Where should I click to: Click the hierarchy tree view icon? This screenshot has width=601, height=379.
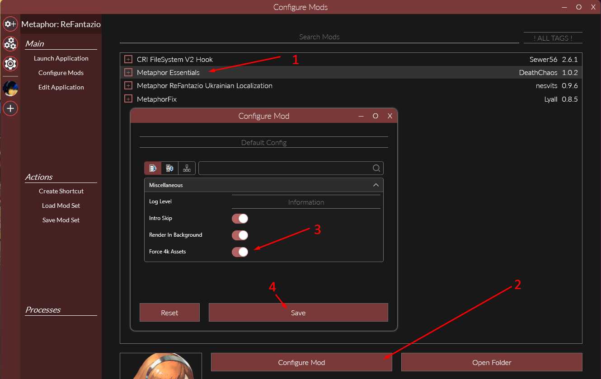[x=187, y=168]
